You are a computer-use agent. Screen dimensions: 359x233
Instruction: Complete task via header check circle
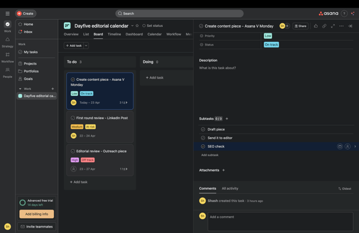click(201, 26)
